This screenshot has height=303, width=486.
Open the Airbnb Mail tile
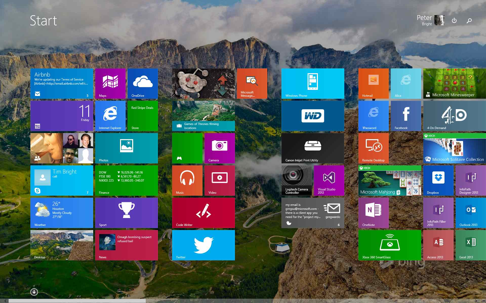[x=62, y=84]
